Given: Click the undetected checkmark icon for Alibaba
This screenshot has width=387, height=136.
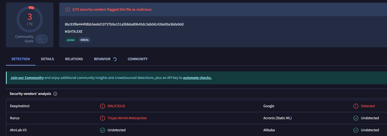Looking at the screenshot, I should (356, 130).
